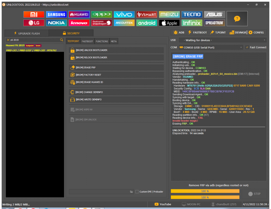Open the help question mark panel
Viewport: 271px width, 209px height.
pyautogui.click(x=237, y=19)
